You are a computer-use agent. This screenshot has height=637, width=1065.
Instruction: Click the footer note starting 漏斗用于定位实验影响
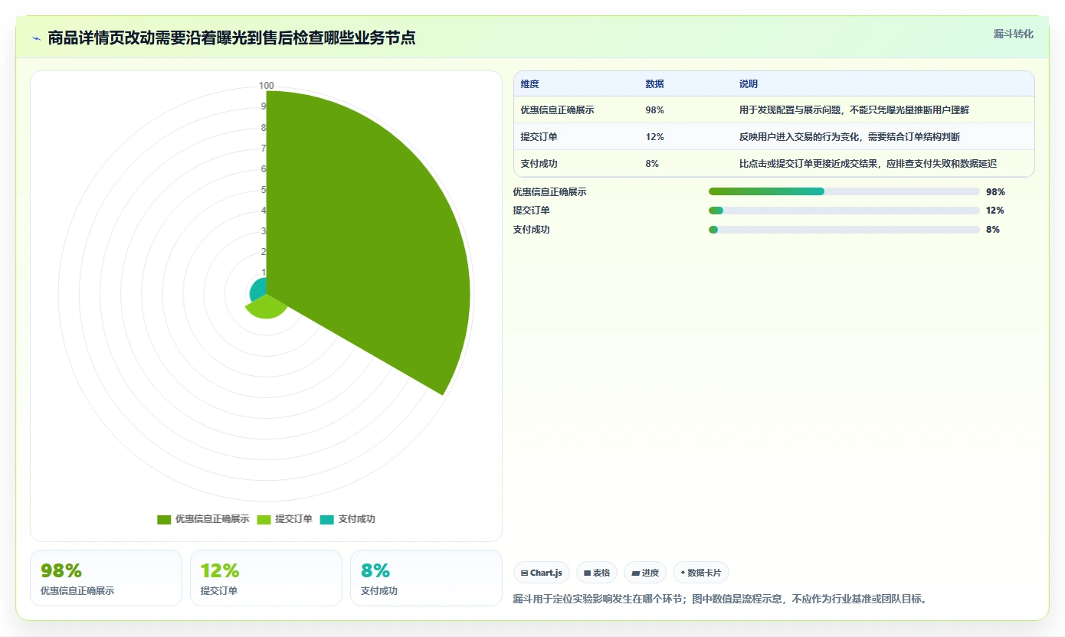[720, 599]
